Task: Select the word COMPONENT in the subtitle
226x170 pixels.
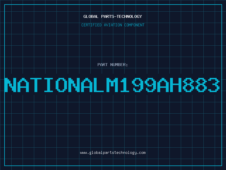Action: (134, 25)
